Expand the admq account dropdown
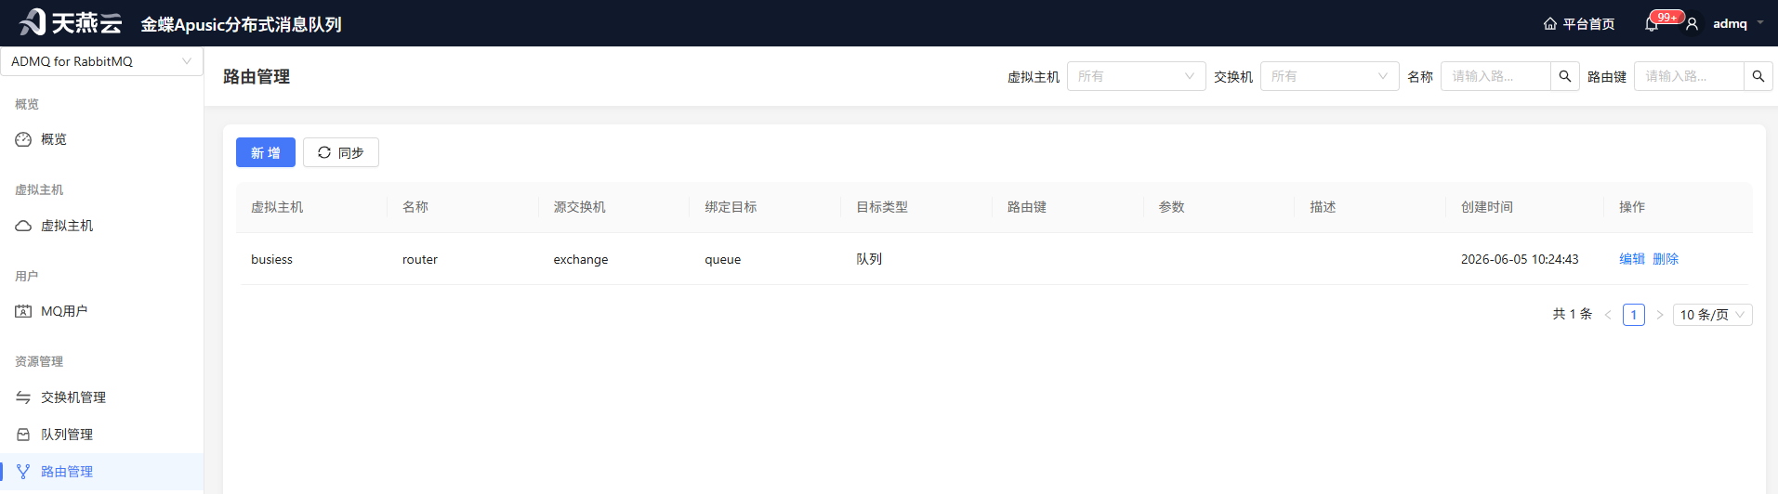 [1738, 24]
